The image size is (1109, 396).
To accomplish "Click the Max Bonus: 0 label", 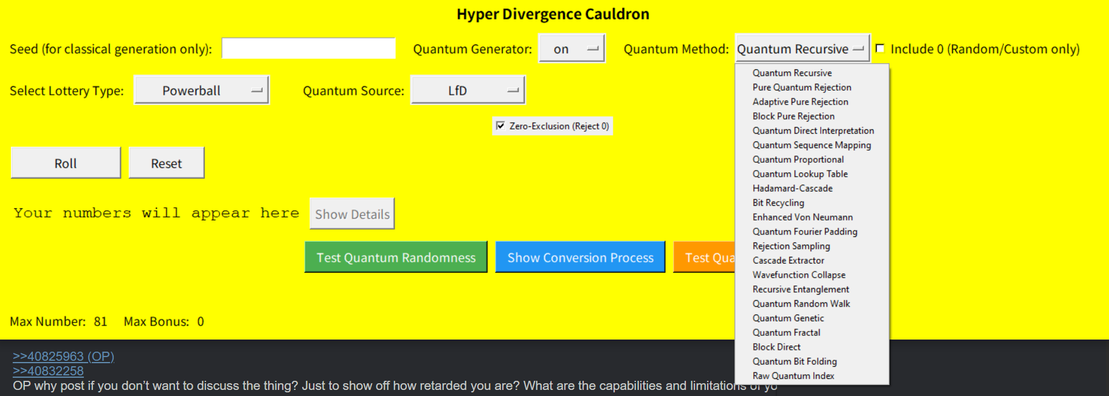I will (x=164, y=321).
